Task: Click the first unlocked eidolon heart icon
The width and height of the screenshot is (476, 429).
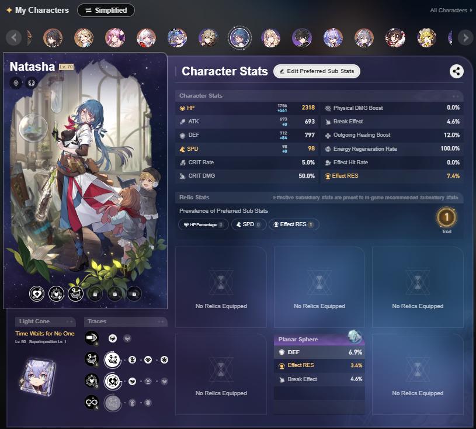Action: [37, 294]
